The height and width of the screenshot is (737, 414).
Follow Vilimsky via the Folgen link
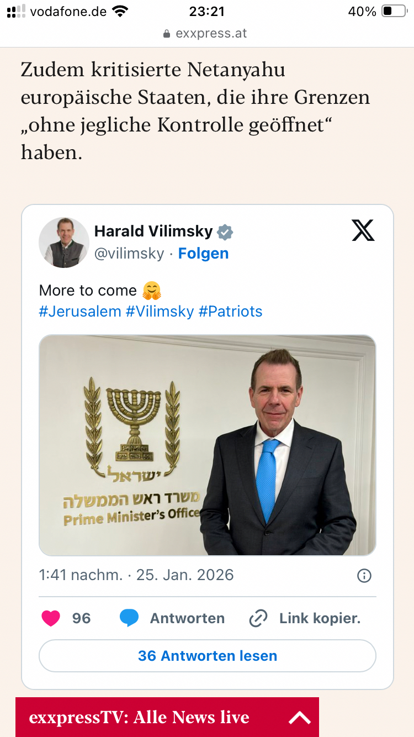tap(203, 254)
